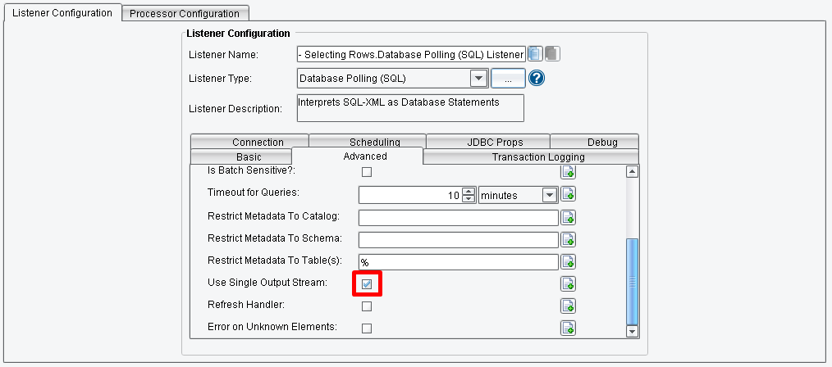Increase the timeout value with the up spinner
Image resolution: width=832 pixels, height=367 pixels.
click(469, 191)
